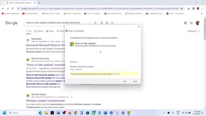Open the SafeSearch dropdown

pos(193,31)
